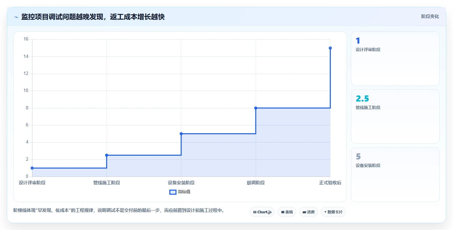Viewport: 453px width, 230px height.
Task: Click the 联调阶段 x-axis label
Action: pyautogui.click(x=256, y=183)
